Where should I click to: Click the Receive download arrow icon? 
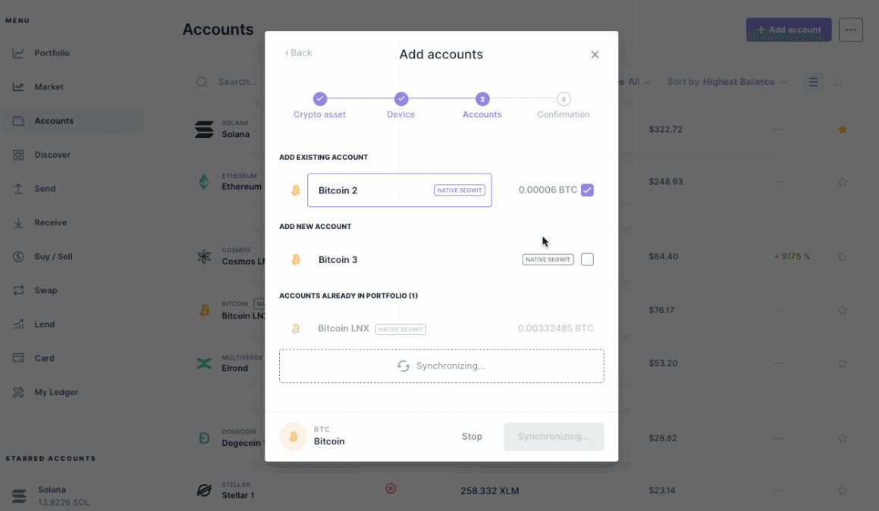point(18,223)
